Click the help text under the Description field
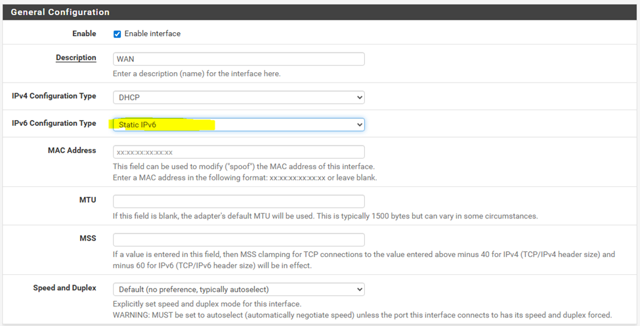 [x=197, y=73]
